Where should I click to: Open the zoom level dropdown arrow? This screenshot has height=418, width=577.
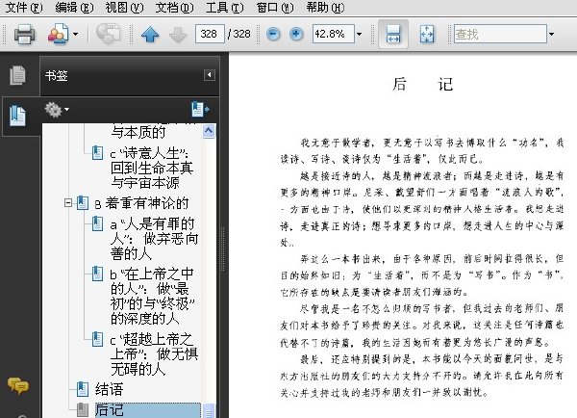point(359,35)
